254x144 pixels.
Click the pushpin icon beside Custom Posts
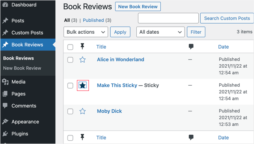pyautogui.click(x=5, y=33)
